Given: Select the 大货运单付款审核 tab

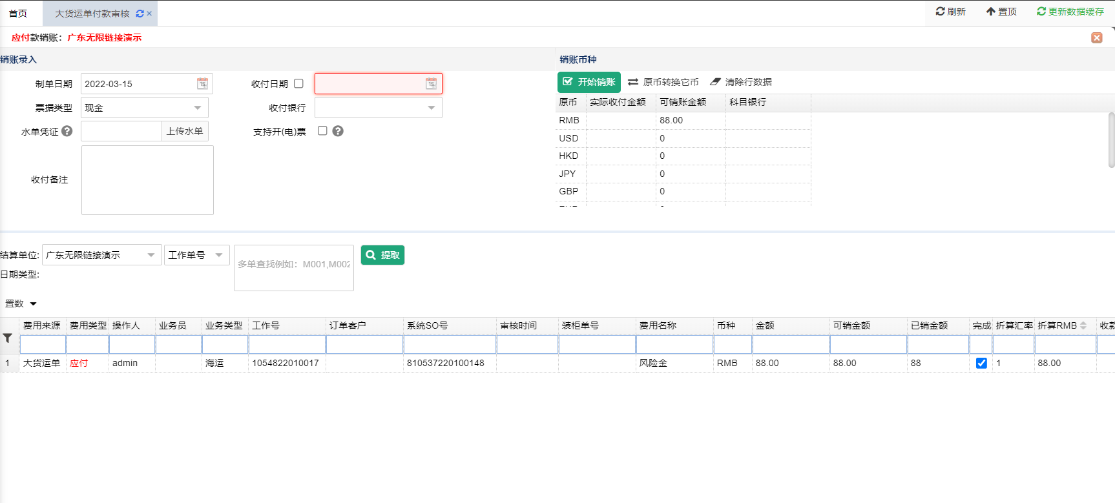Looking at the screenshot, I should coord(92,14).
